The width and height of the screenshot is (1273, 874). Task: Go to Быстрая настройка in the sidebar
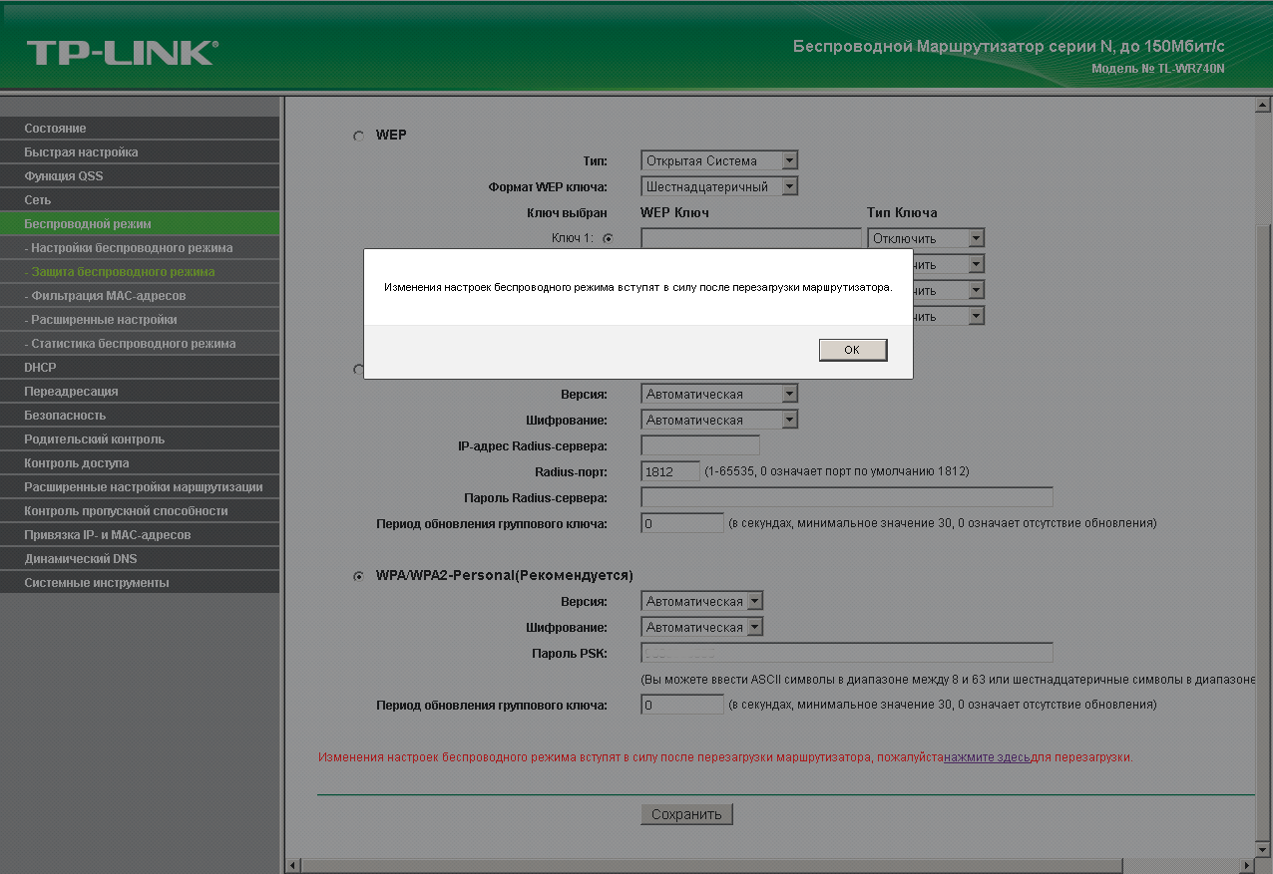pos(140,152)
